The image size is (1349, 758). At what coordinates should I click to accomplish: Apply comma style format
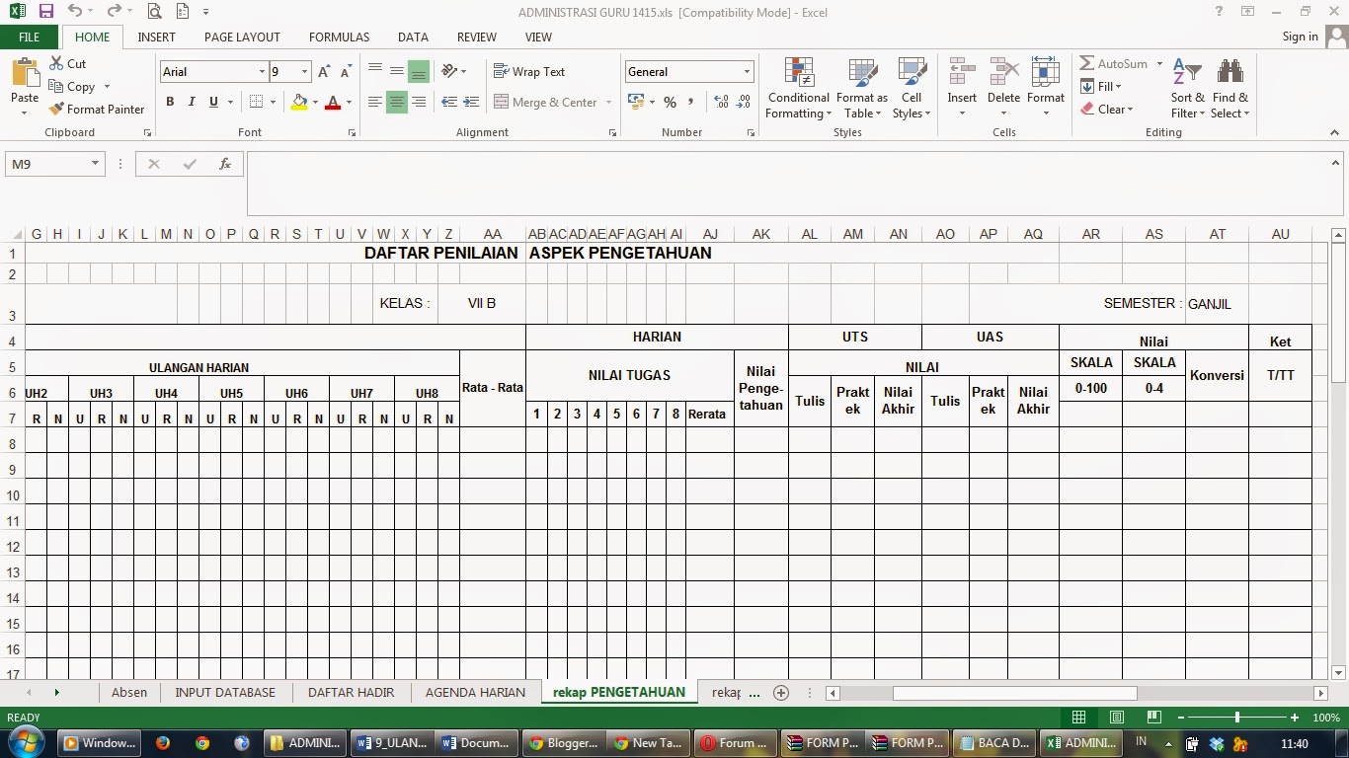(691, 102)
